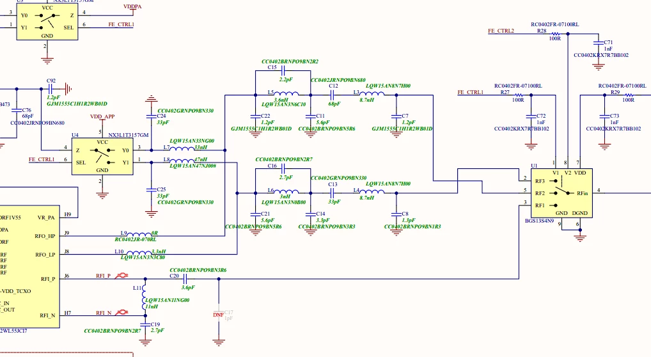Click the LQW15AN3N3C80 part number
Screen dimensions: 651x357
pyautogui.click(x=143, y=258)
